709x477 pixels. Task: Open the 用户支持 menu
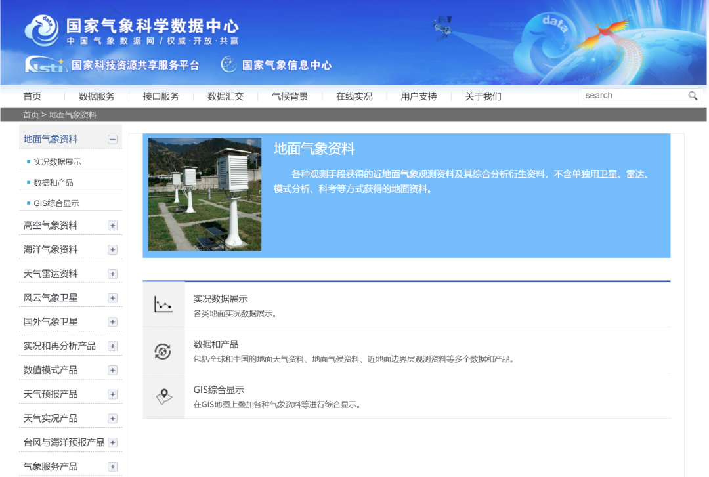click(418, 96)
